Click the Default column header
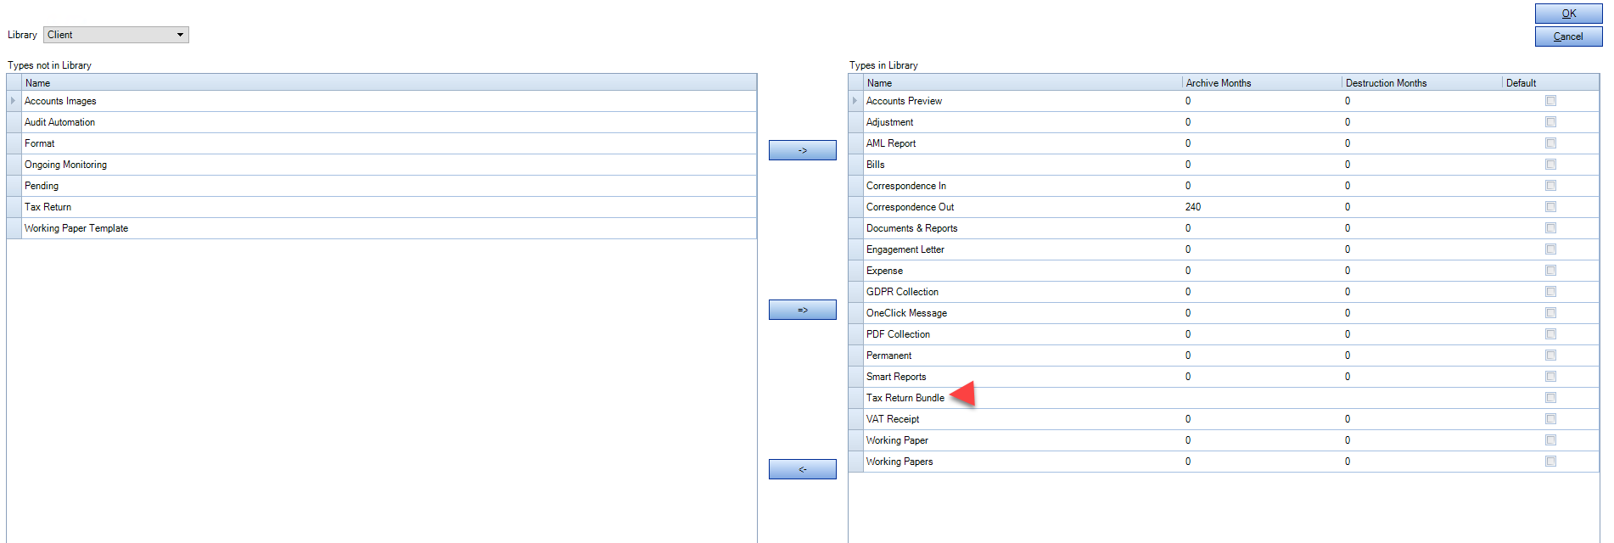The height and width of the screenshot is (543, 1614). point(1550,82)
